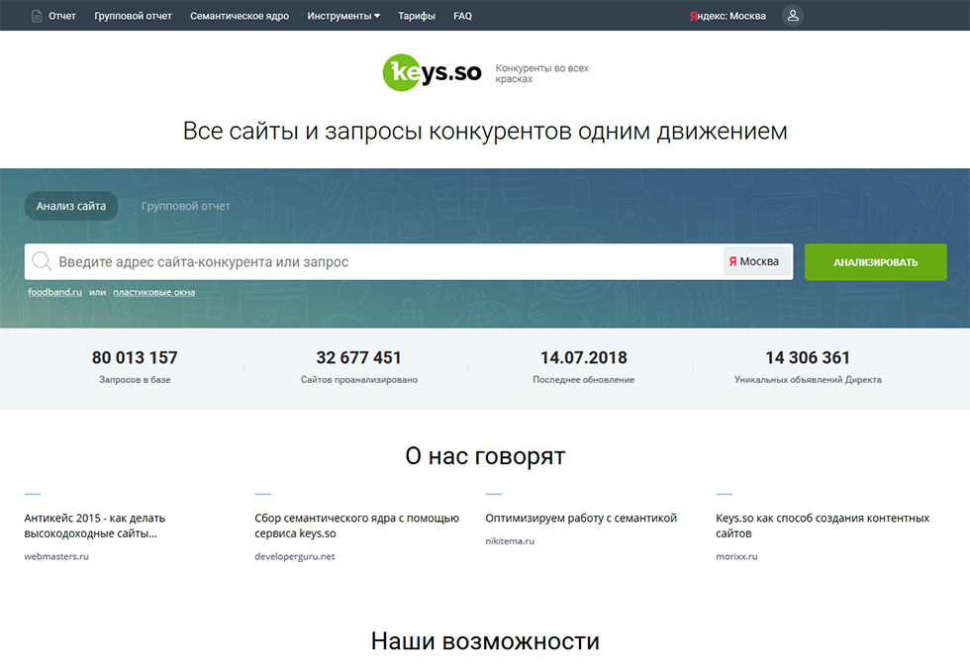Click the magnifier icon in search field
Viewport: 970px width, 671px height.
coord(42,262)
